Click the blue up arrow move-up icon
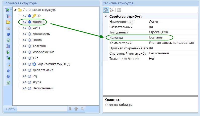Image resolution: width=200 pixels, height=116 pixels. point(8,70)
